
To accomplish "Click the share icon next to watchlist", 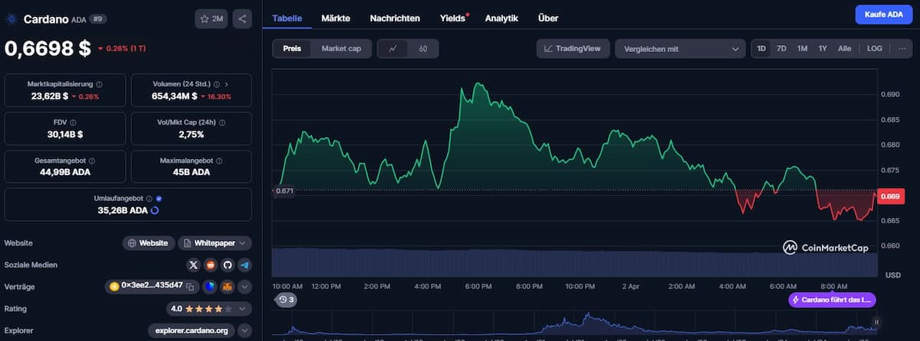I will click(242, 18).
